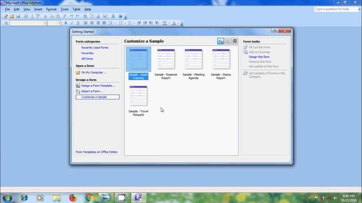362x203 pixels.
Task: Open Recently Used Forms category
Action: 94,47
